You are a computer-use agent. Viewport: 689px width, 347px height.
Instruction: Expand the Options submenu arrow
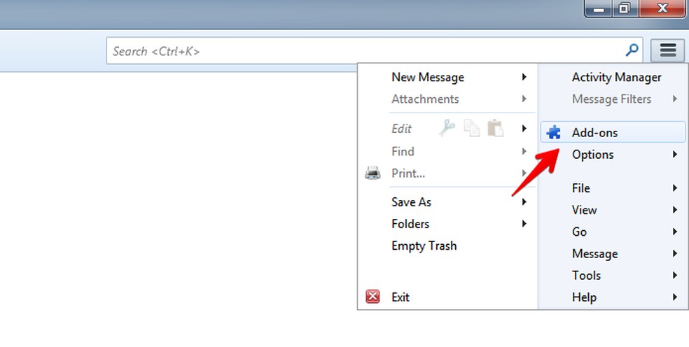pos(675,154)
